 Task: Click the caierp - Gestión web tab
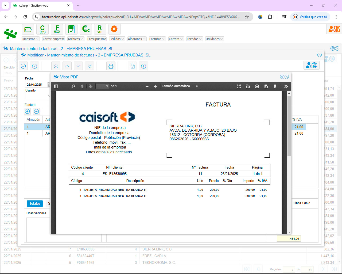click(x=41, y=5)
